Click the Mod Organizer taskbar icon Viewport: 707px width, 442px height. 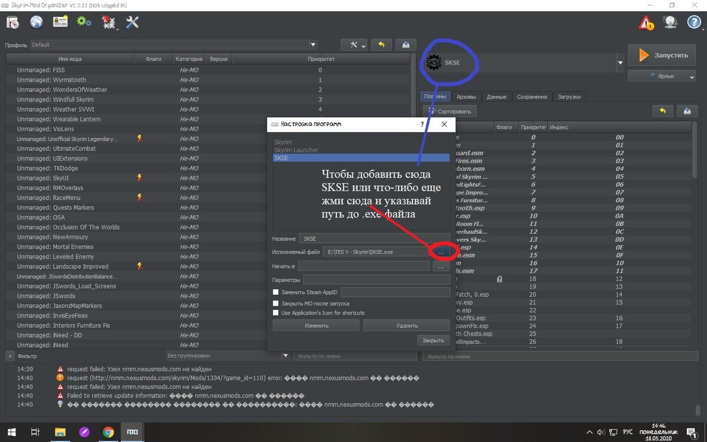133,431
